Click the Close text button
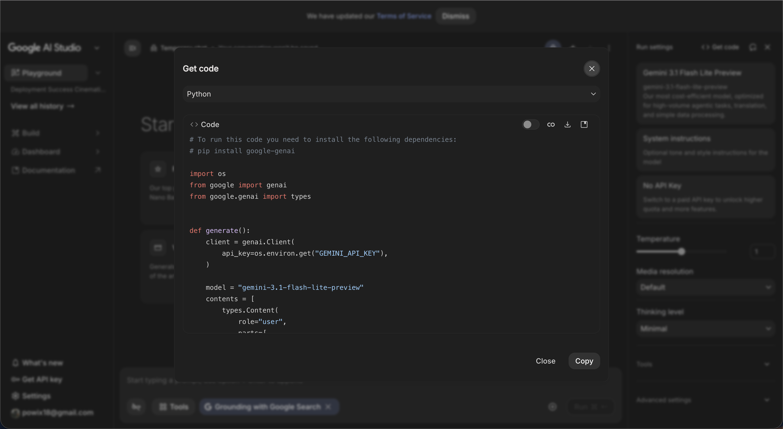The image size is (783, 429). 545,361
